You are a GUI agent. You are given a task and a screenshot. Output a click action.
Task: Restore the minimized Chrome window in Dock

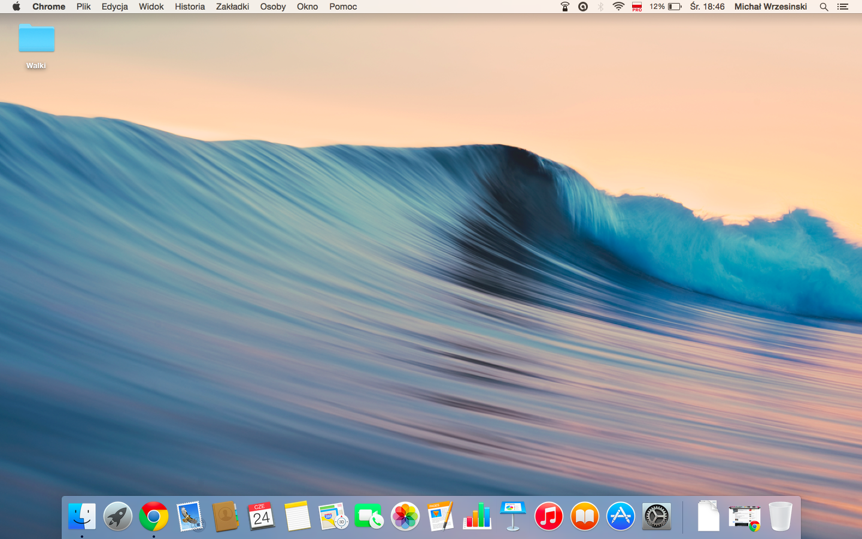point(745,517)
